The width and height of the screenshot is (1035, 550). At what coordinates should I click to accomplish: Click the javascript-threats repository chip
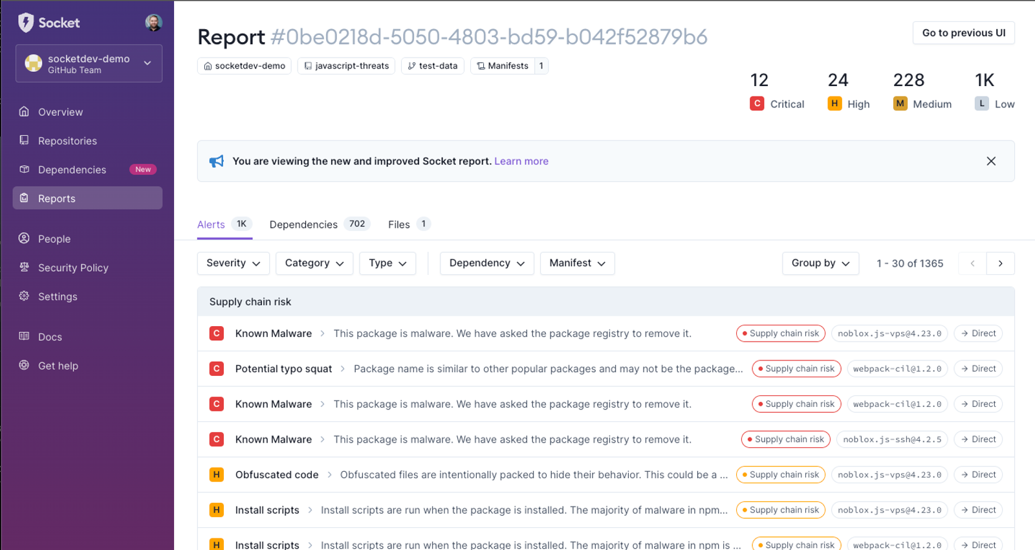tap(347, 66)
